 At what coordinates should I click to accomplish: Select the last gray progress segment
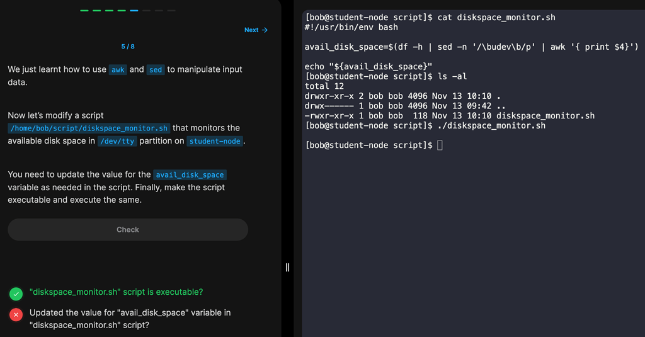171,11
